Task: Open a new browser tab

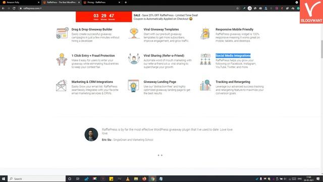Action: point(126,2)
